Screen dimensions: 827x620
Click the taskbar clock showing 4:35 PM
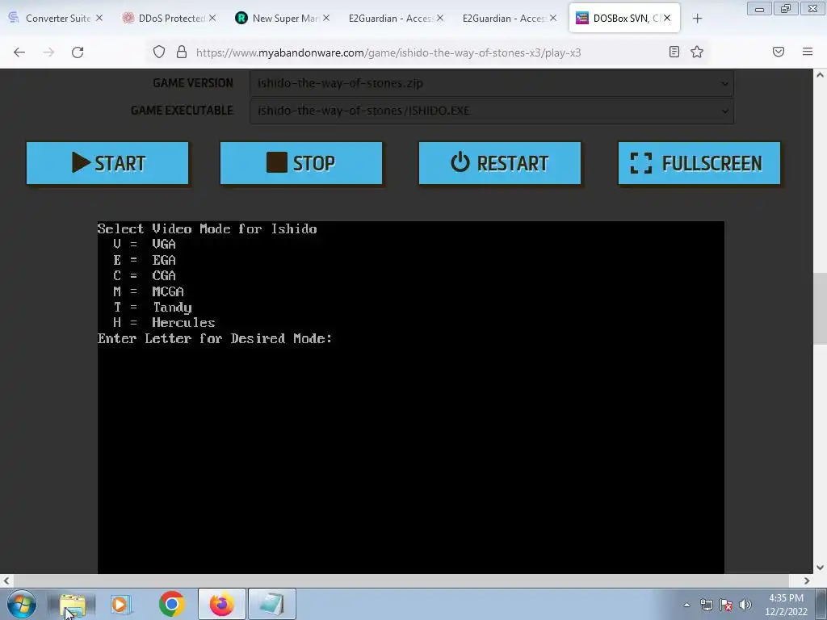tap(787, 605)
